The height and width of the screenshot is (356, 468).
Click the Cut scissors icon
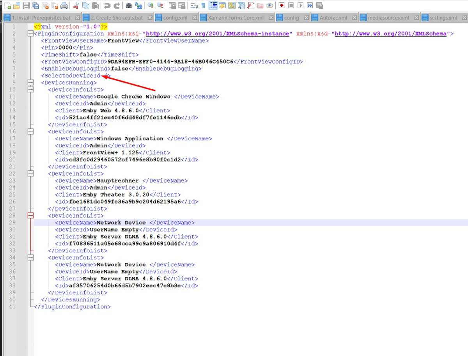pos(76,5)
